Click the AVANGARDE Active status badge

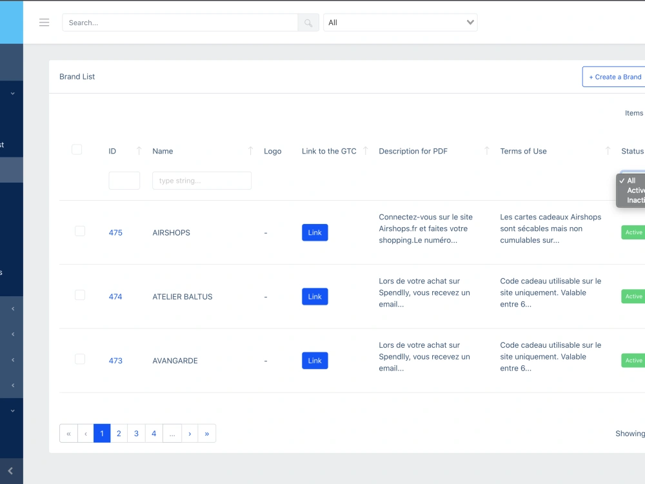click(x=633, y=361)
